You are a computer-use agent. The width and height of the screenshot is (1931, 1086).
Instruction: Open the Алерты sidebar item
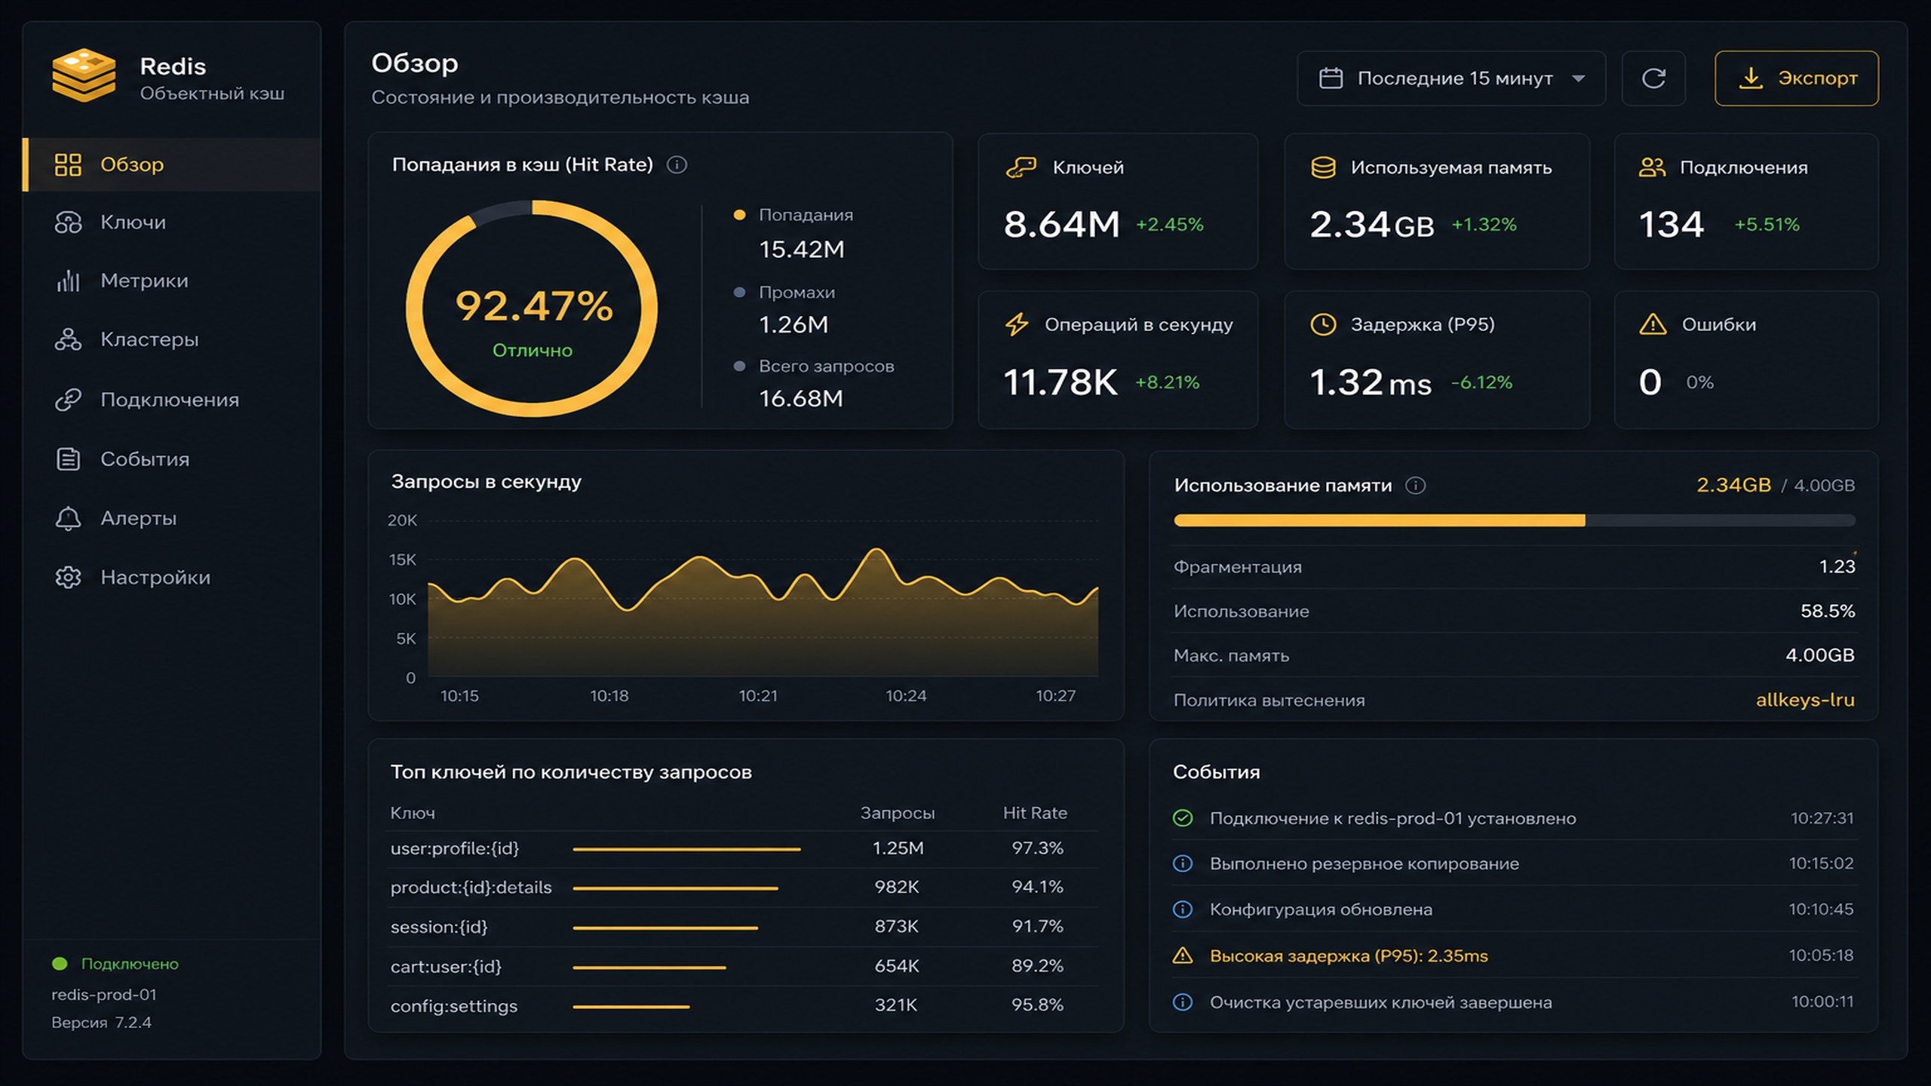click(172, 518)
